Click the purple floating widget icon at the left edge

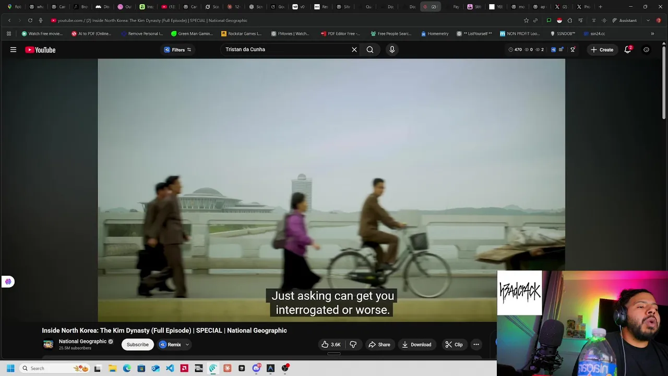tap(8, 281)
